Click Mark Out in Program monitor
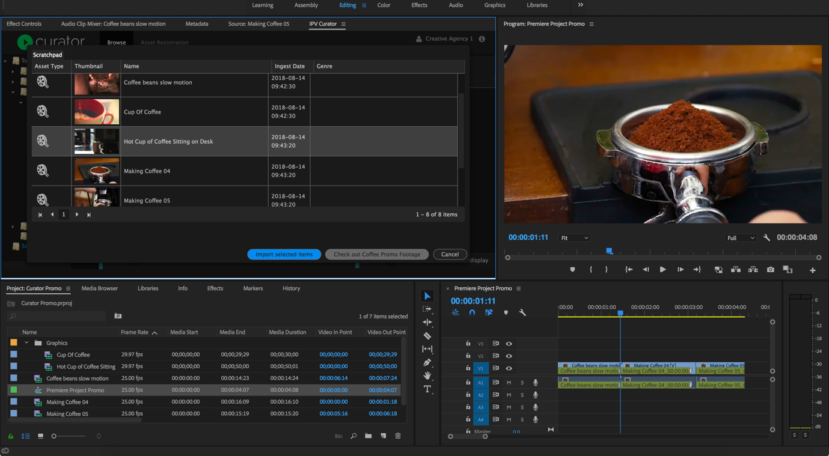The height and width of the screenshot is (456, 829). (x=607, y=270)
